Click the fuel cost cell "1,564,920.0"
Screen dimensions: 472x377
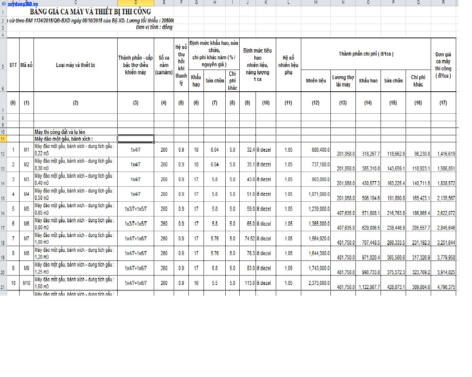[x=316, y=239]
